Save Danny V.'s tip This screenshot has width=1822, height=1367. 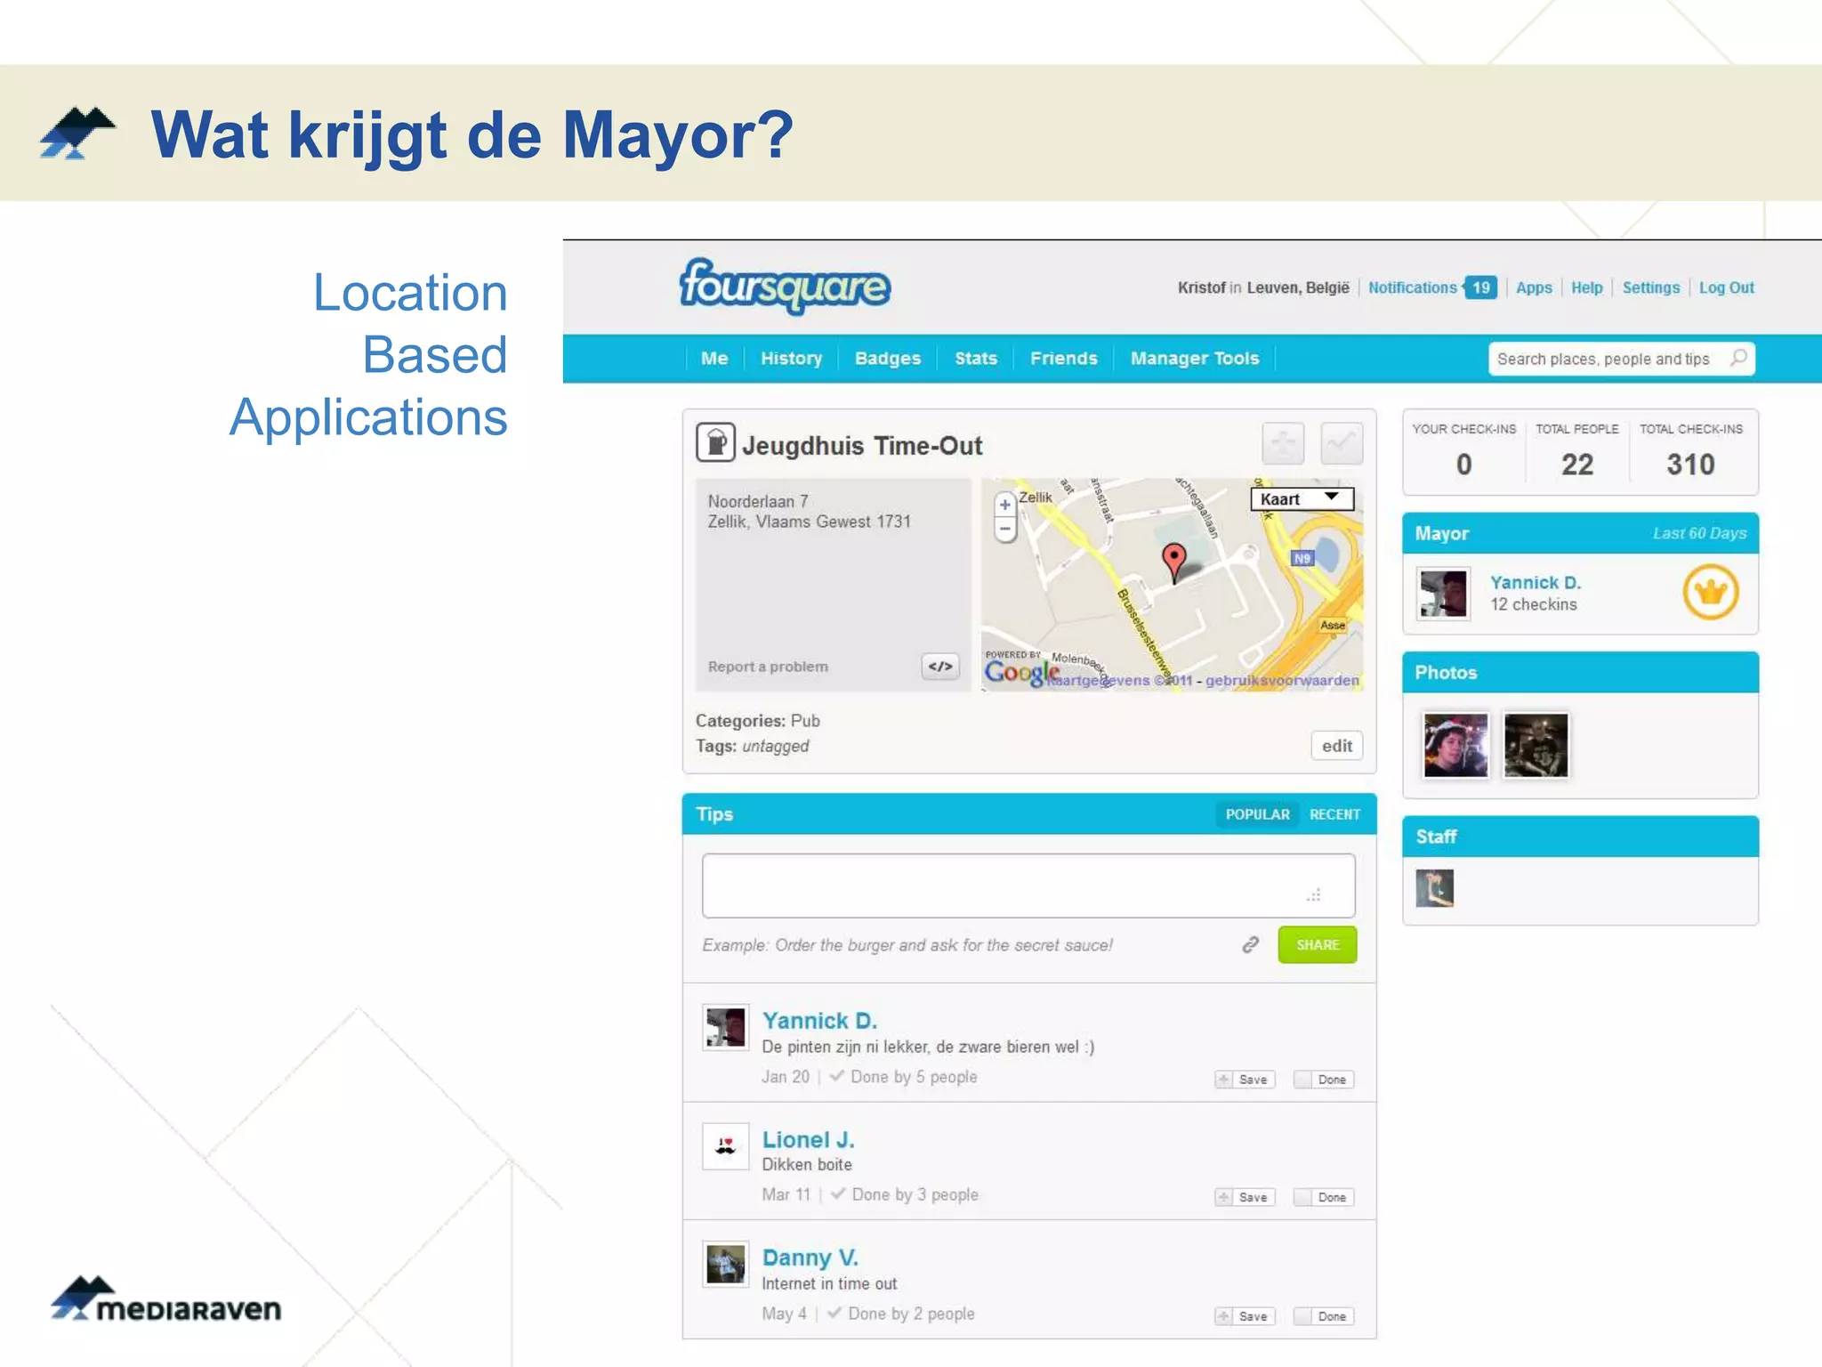tap(1245, 1316)
